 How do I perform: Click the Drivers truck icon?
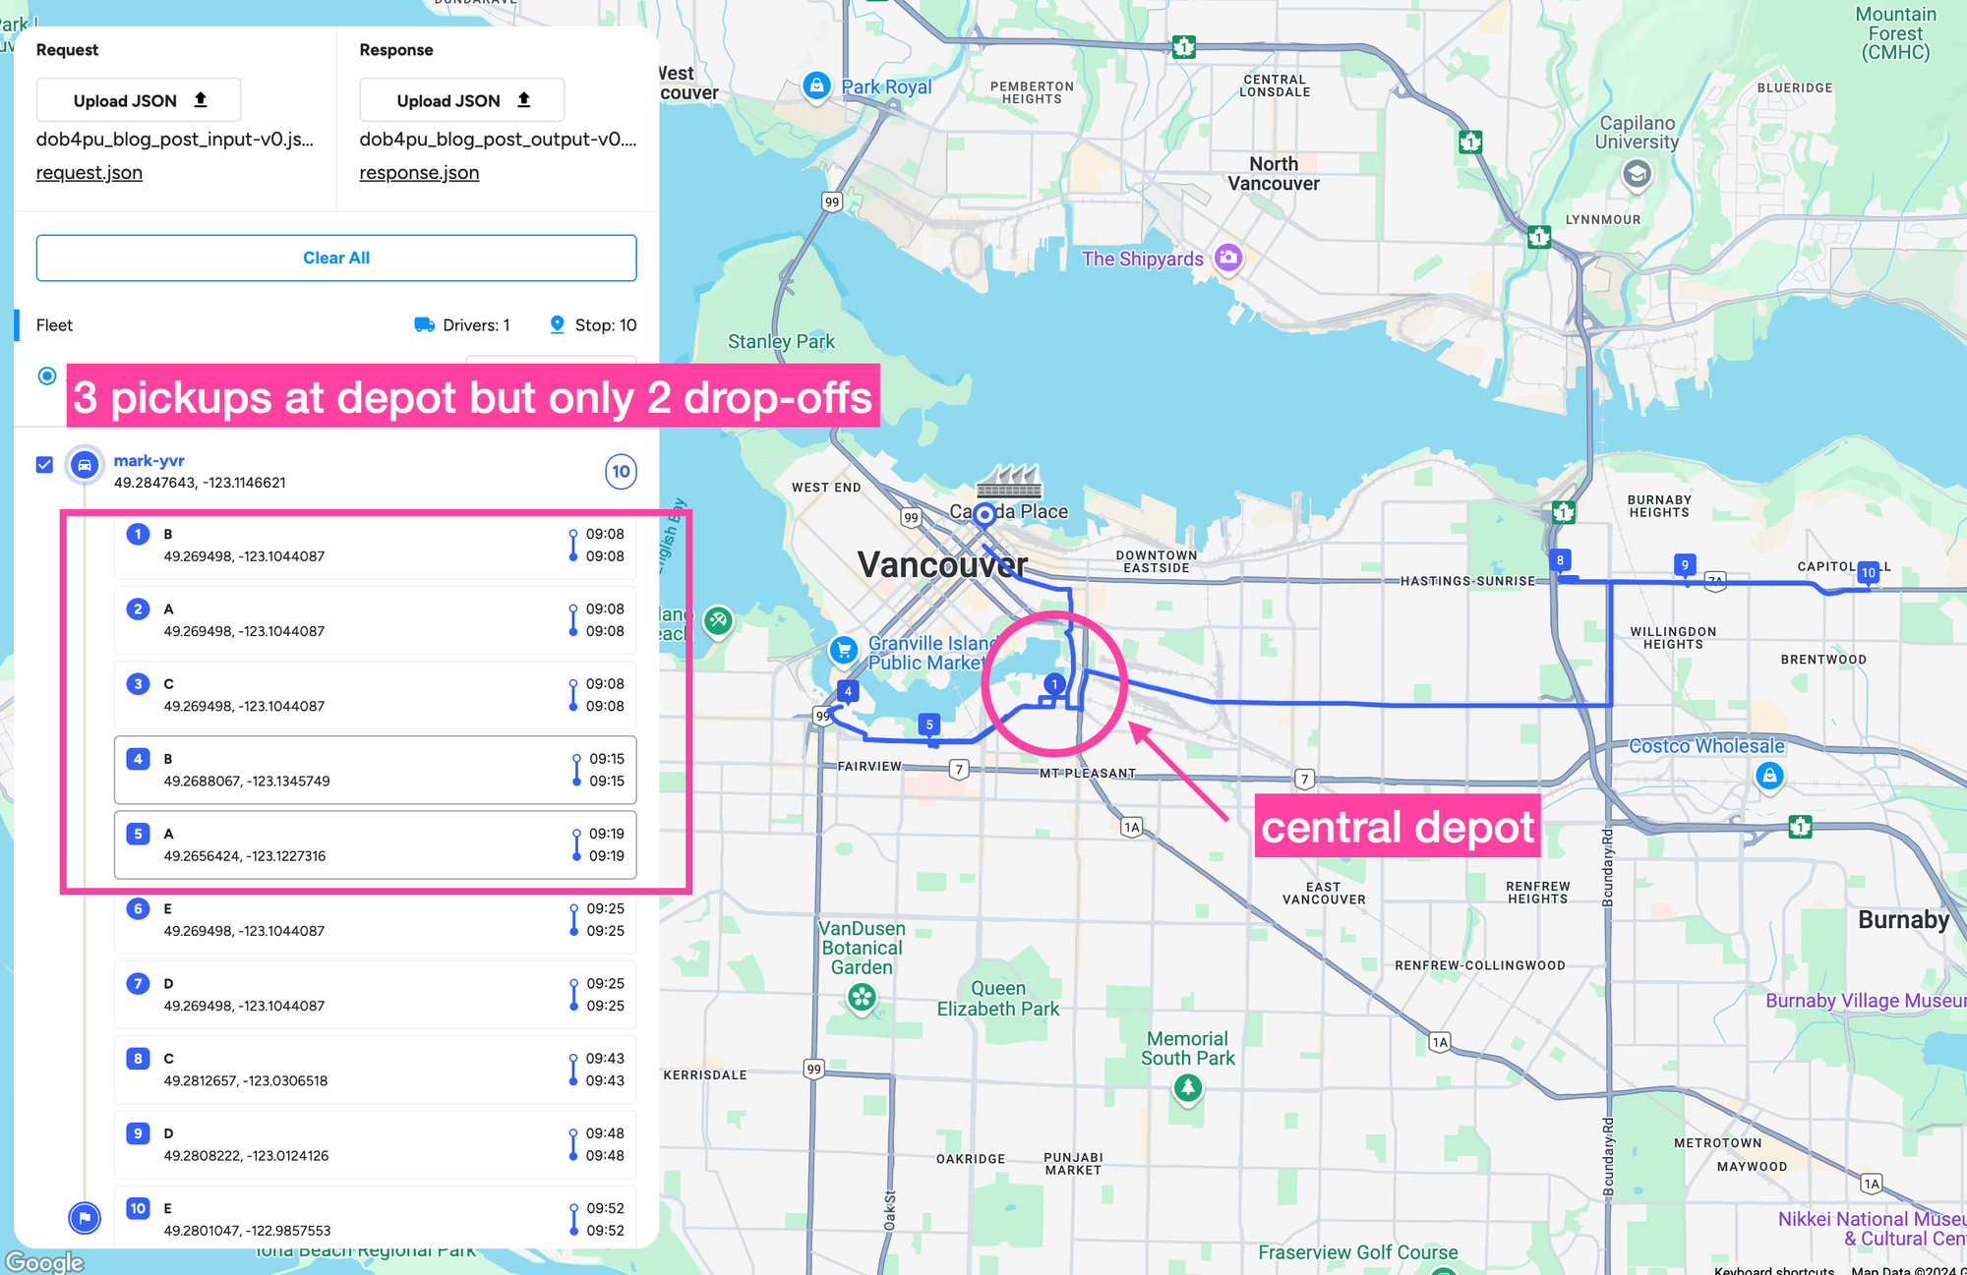point(424,324)
